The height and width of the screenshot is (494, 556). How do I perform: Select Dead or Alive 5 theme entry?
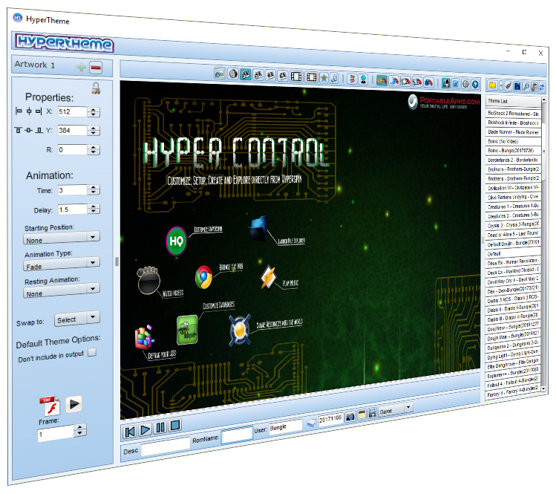(x=513, y=234)
